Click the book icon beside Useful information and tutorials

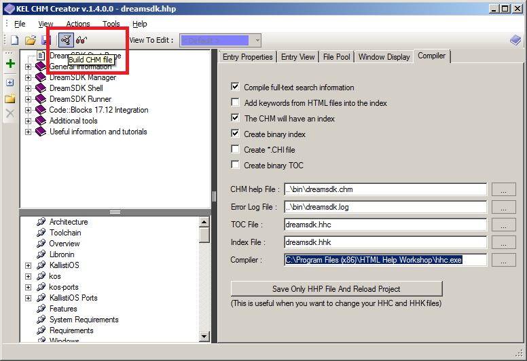point(41,132)
